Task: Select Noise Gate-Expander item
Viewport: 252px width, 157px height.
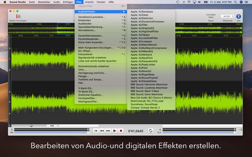Action: (x=101, y=42)
